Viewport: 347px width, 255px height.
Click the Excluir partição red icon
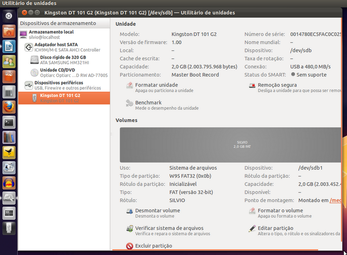pos(129,246)
